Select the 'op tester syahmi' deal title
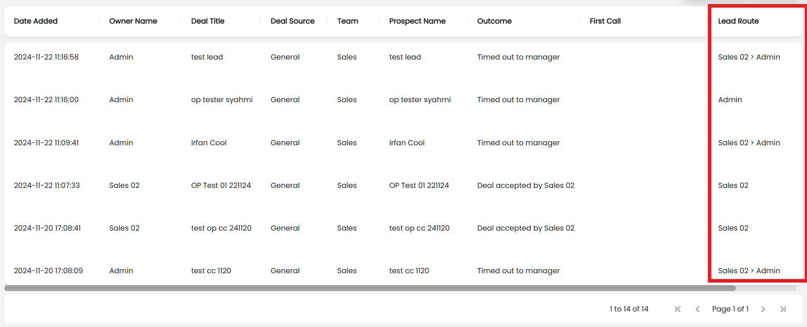Viewport: 807px width, 327px height. (221, 100)
